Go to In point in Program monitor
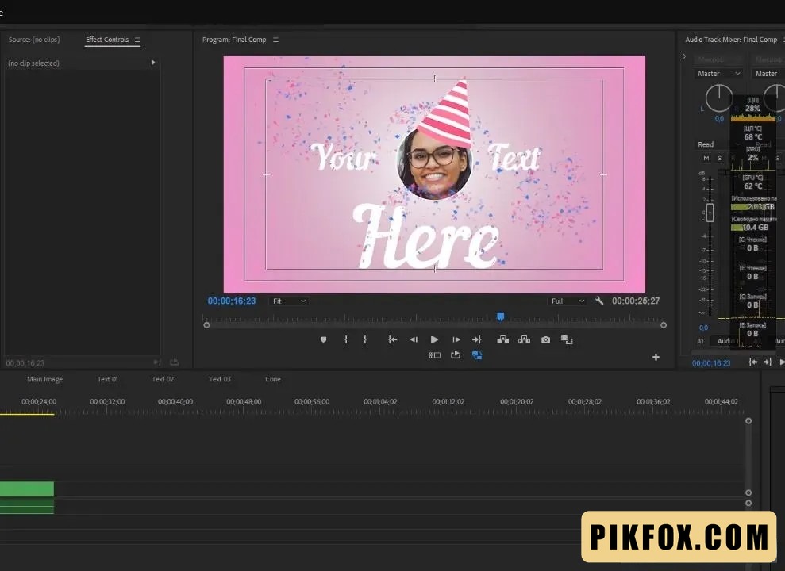 392,339
